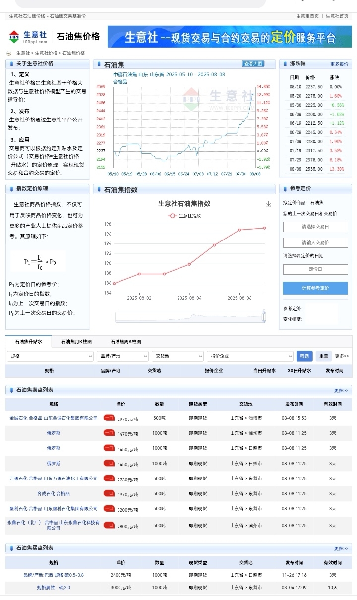Click the 05/10 row price 2237.50
This screenshot has width=357, height=600.
coord(314,87)
